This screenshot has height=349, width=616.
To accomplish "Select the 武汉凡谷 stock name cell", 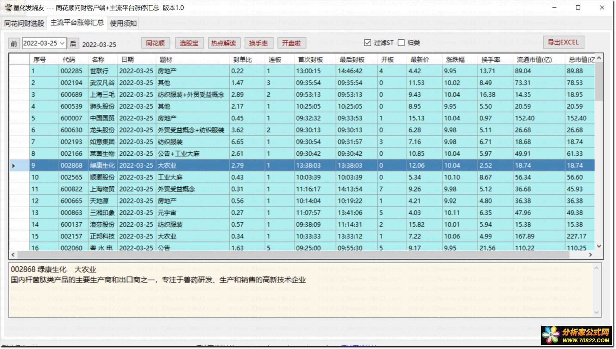I will pos(103,83).
